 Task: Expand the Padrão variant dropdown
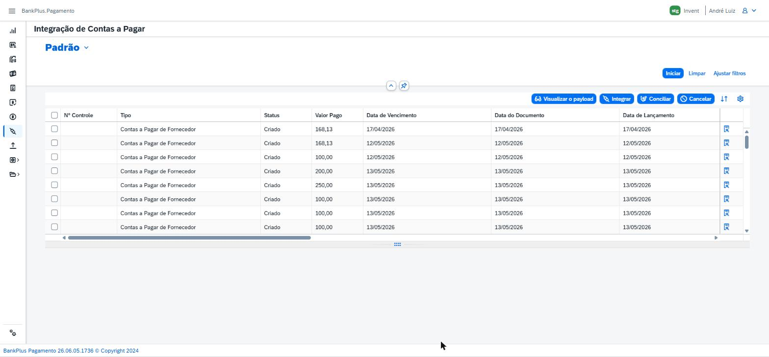(86, 48)
